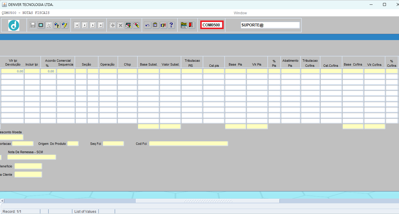This screenshot has height=214, width=399.
Task: Click the Nota De Remessa - SCM field
Action: (x=31, y=157)
